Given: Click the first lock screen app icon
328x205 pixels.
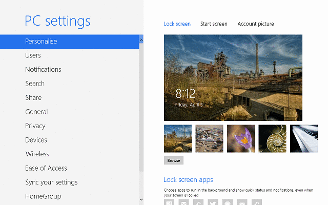Looking at the screenshot, I should [169, 202].
